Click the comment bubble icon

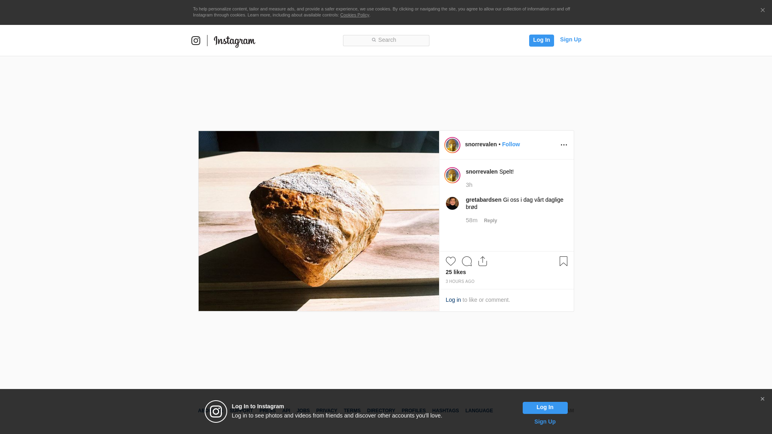coord(467,261)
